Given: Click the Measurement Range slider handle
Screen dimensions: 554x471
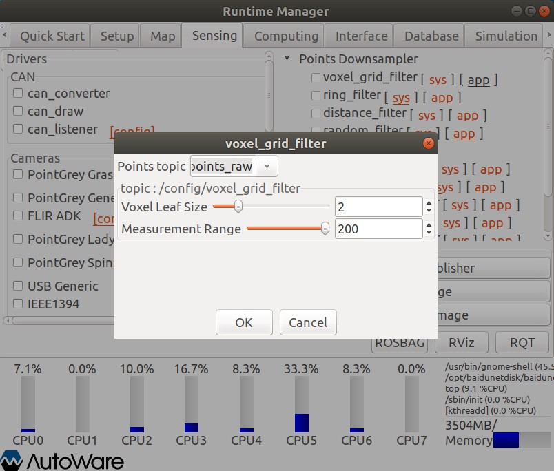Looking at the screenshot, I should (x=325, y=229).
